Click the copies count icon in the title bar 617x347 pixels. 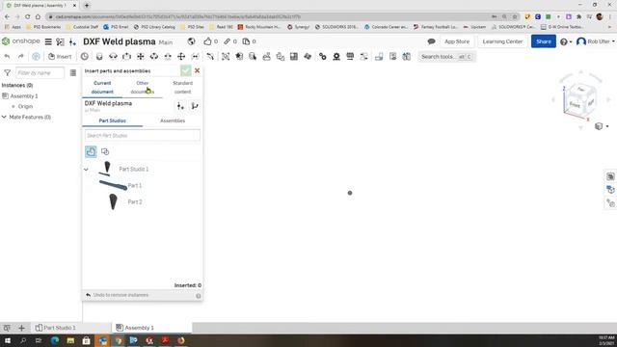246,41
